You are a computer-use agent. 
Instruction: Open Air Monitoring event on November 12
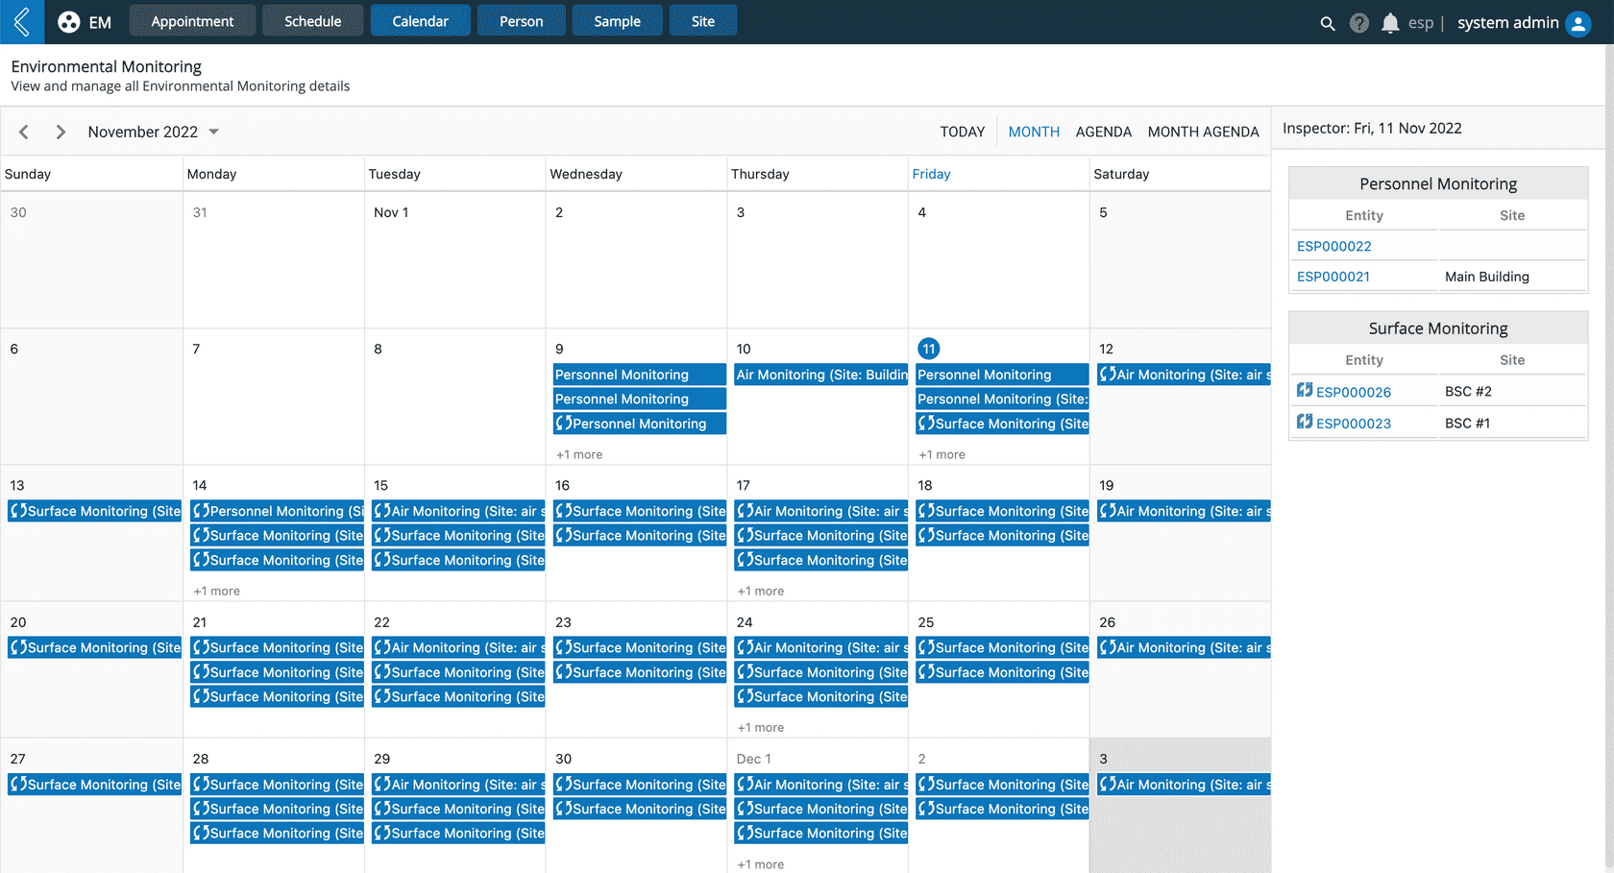coord(1184,375)
